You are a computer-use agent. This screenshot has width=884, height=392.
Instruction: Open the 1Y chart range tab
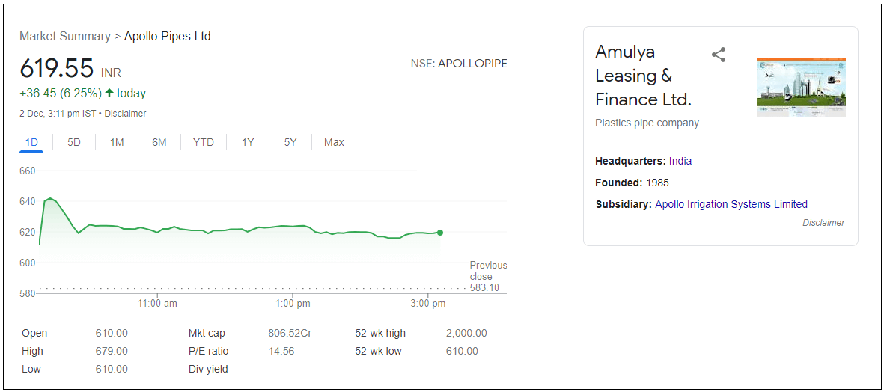coord(248,142)
